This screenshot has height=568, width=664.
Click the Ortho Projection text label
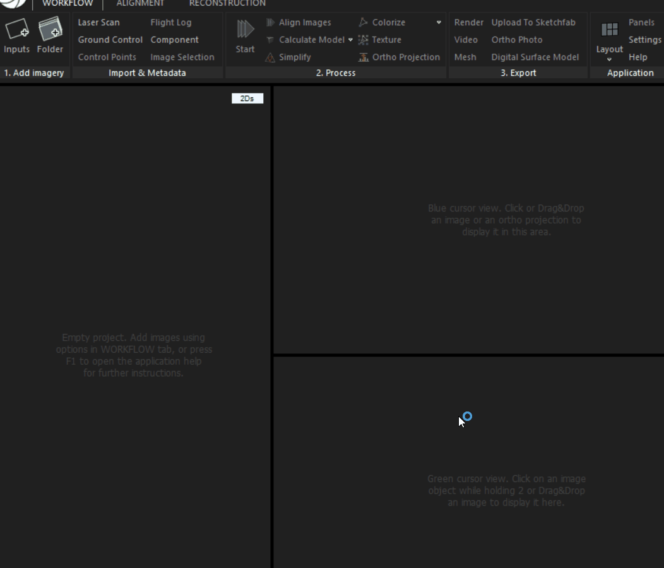(406, 57)
